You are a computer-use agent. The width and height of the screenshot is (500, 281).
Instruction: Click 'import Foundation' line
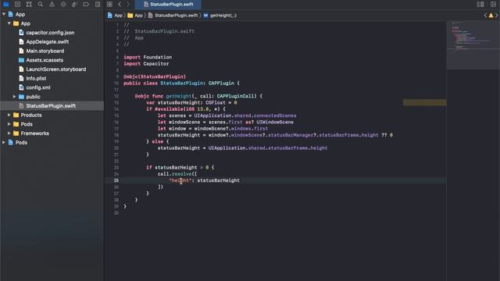tap(148, 57)
